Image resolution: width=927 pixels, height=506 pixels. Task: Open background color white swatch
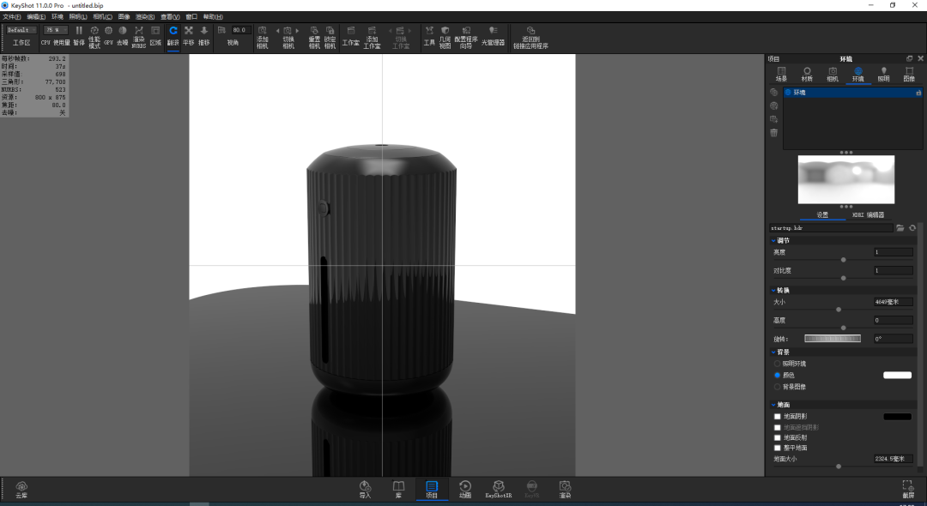[898, 375]
